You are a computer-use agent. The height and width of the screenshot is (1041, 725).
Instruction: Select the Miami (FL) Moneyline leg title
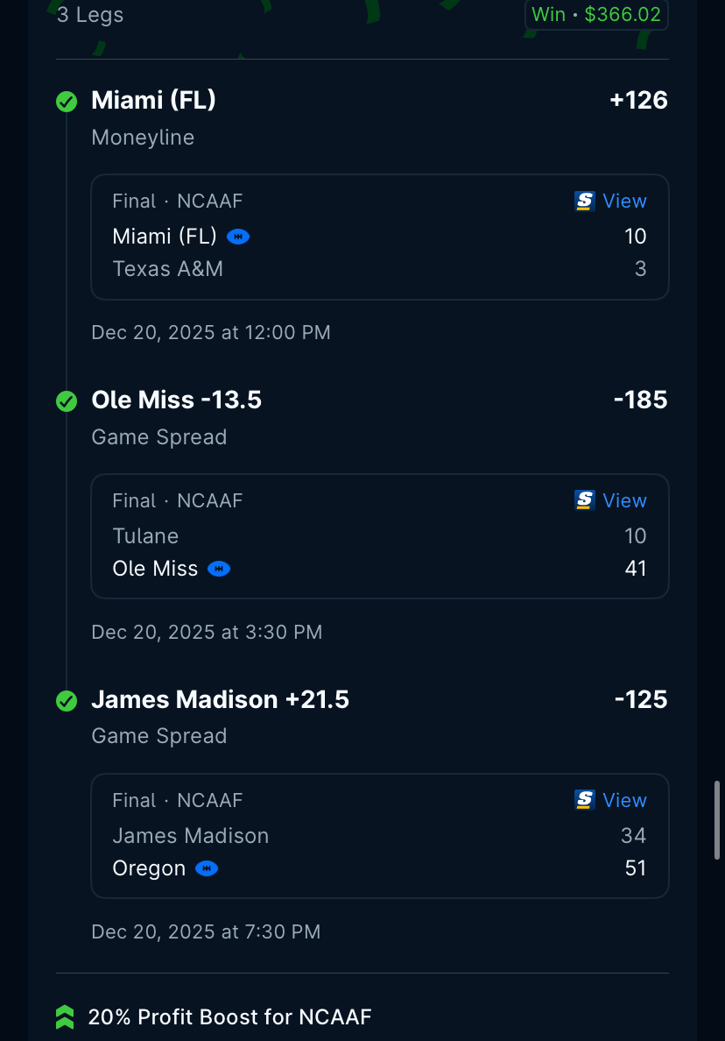pyautogui.click(x=154, y=101)
